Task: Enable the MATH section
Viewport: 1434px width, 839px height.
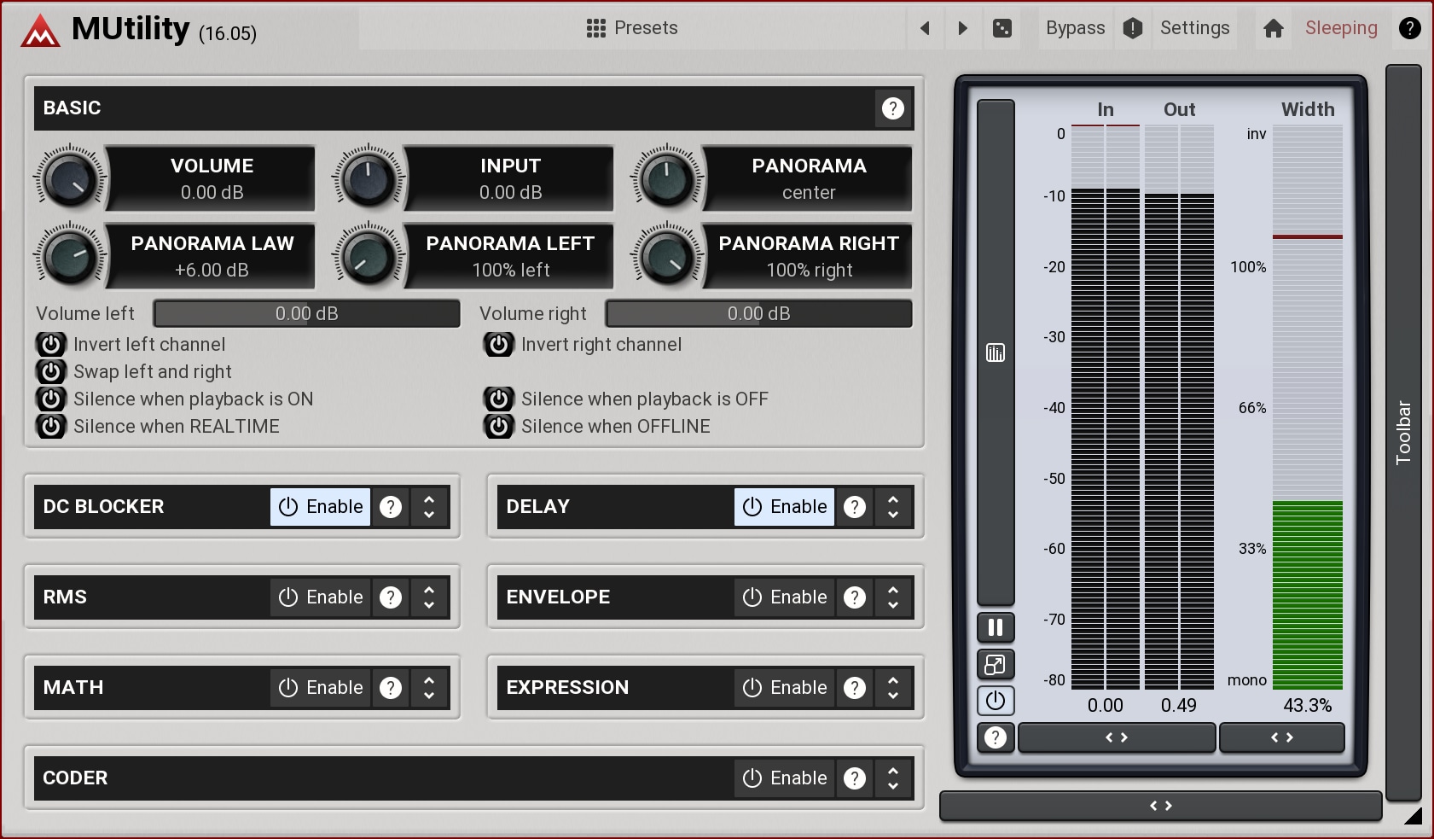Action: (321, 688)
